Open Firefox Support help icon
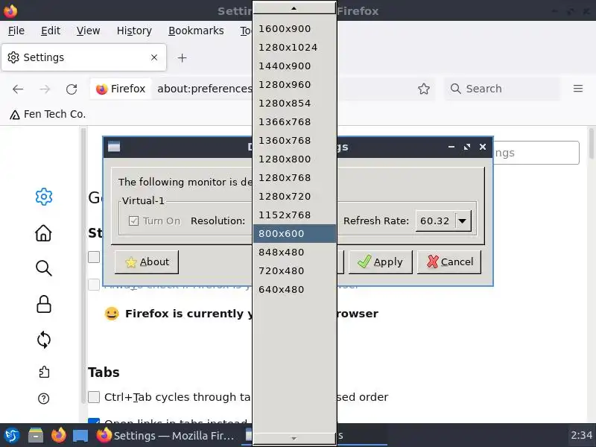Viewport: 596px width, 447px height. (44, 399)
